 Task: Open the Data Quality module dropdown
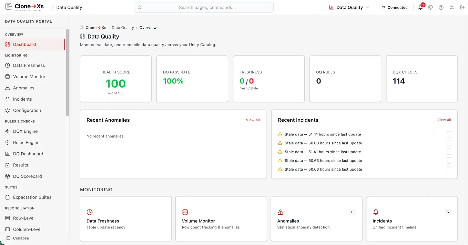click(x=349, y=7)
